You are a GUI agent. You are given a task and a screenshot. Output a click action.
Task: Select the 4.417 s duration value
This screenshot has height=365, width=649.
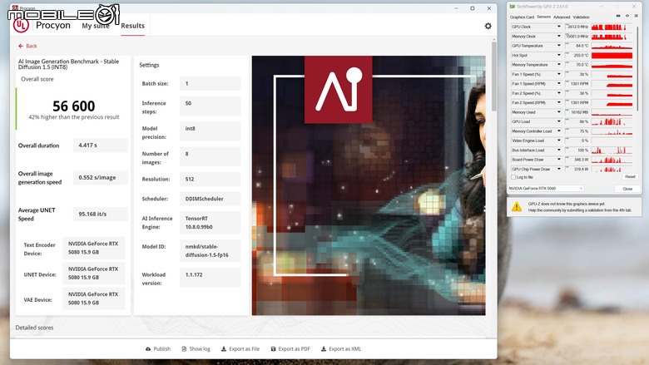click(x=101, y=146)
